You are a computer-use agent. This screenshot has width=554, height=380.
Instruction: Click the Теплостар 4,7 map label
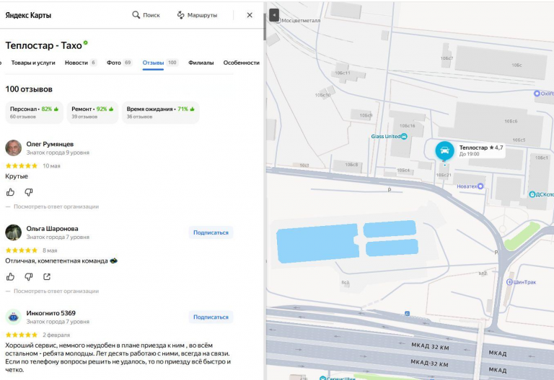click(x=481, y=150)
